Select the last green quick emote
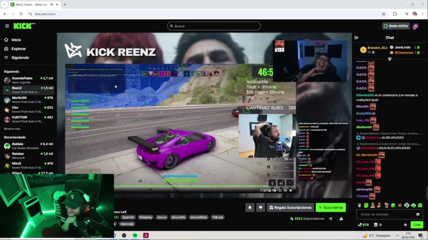This screenshot has height=240, width=428. [x=420, y=205]
